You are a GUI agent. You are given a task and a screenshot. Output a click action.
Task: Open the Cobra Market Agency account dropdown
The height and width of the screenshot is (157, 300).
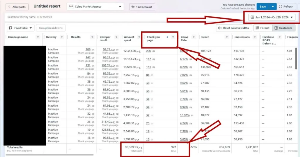95,7
